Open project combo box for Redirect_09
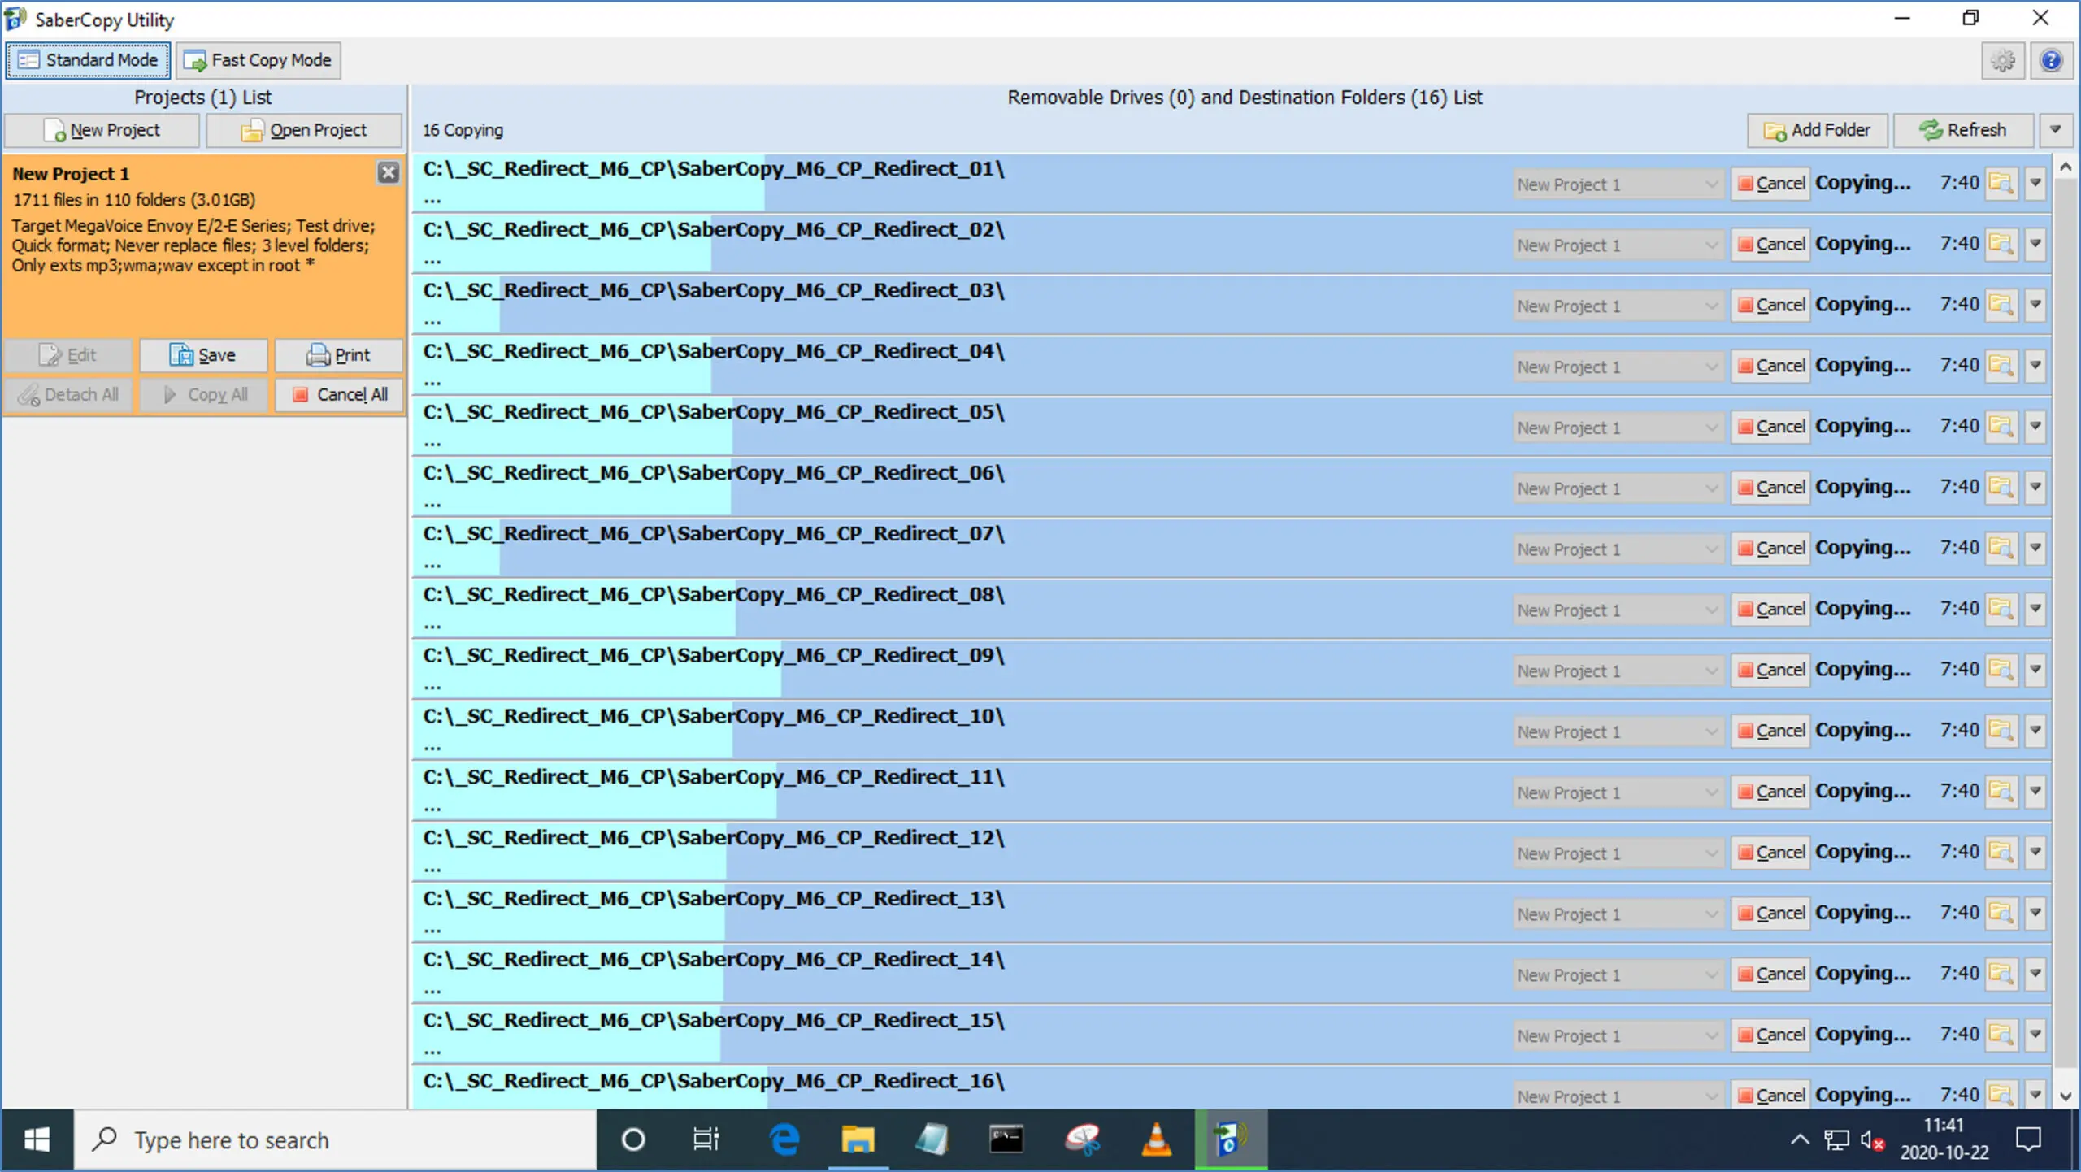The image size is (2081, 1172). (x=1618, y=671)
